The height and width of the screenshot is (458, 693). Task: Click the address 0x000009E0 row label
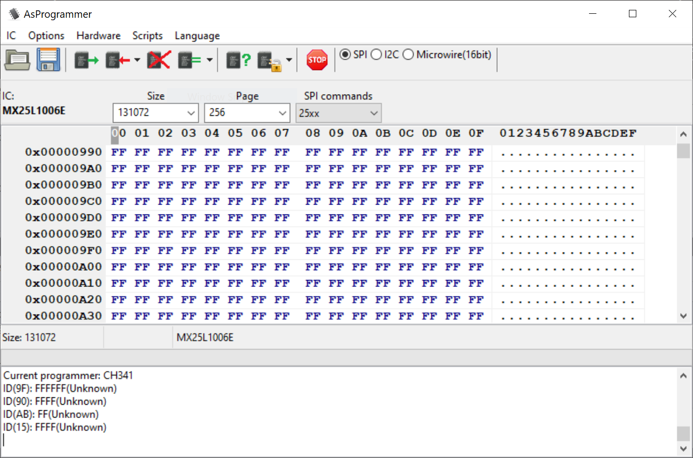tap(64, 234)
